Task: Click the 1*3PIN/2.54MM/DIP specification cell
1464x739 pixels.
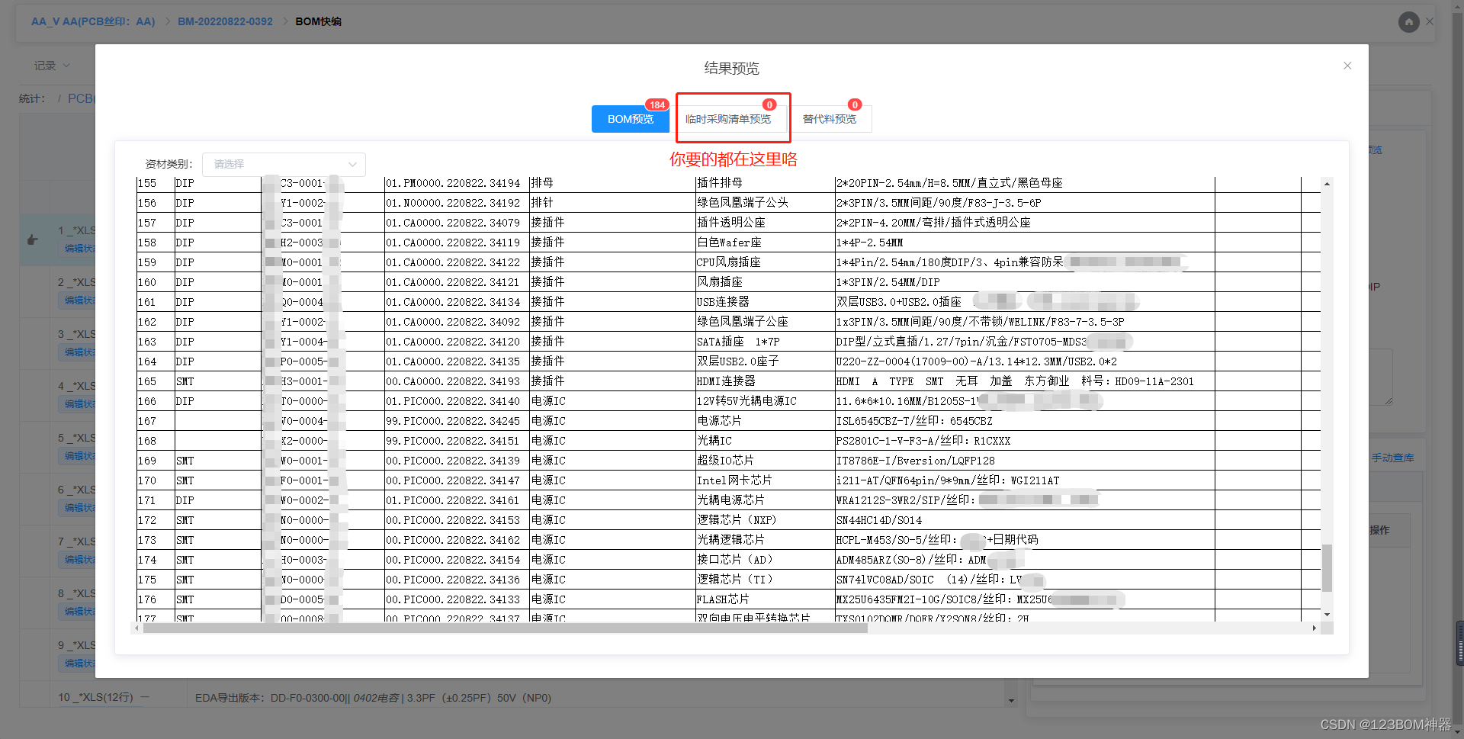Action: click(1024, 282)
